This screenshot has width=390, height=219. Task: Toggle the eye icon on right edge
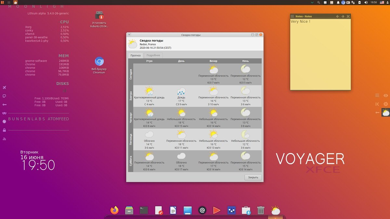386,95
